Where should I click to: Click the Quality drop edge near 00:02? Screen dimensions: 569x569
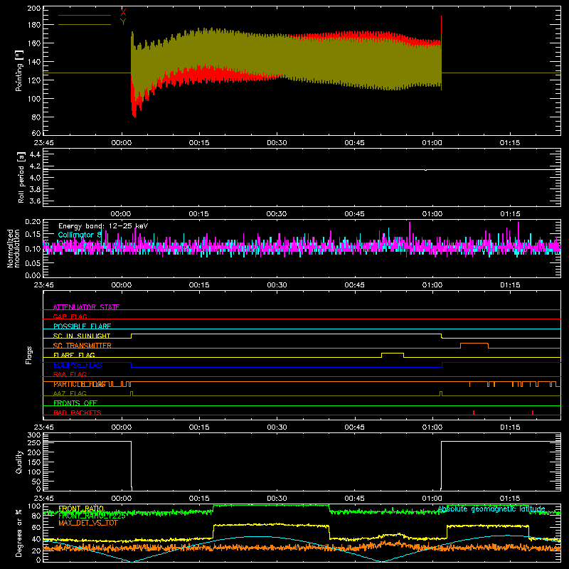(x=131, y=464)
